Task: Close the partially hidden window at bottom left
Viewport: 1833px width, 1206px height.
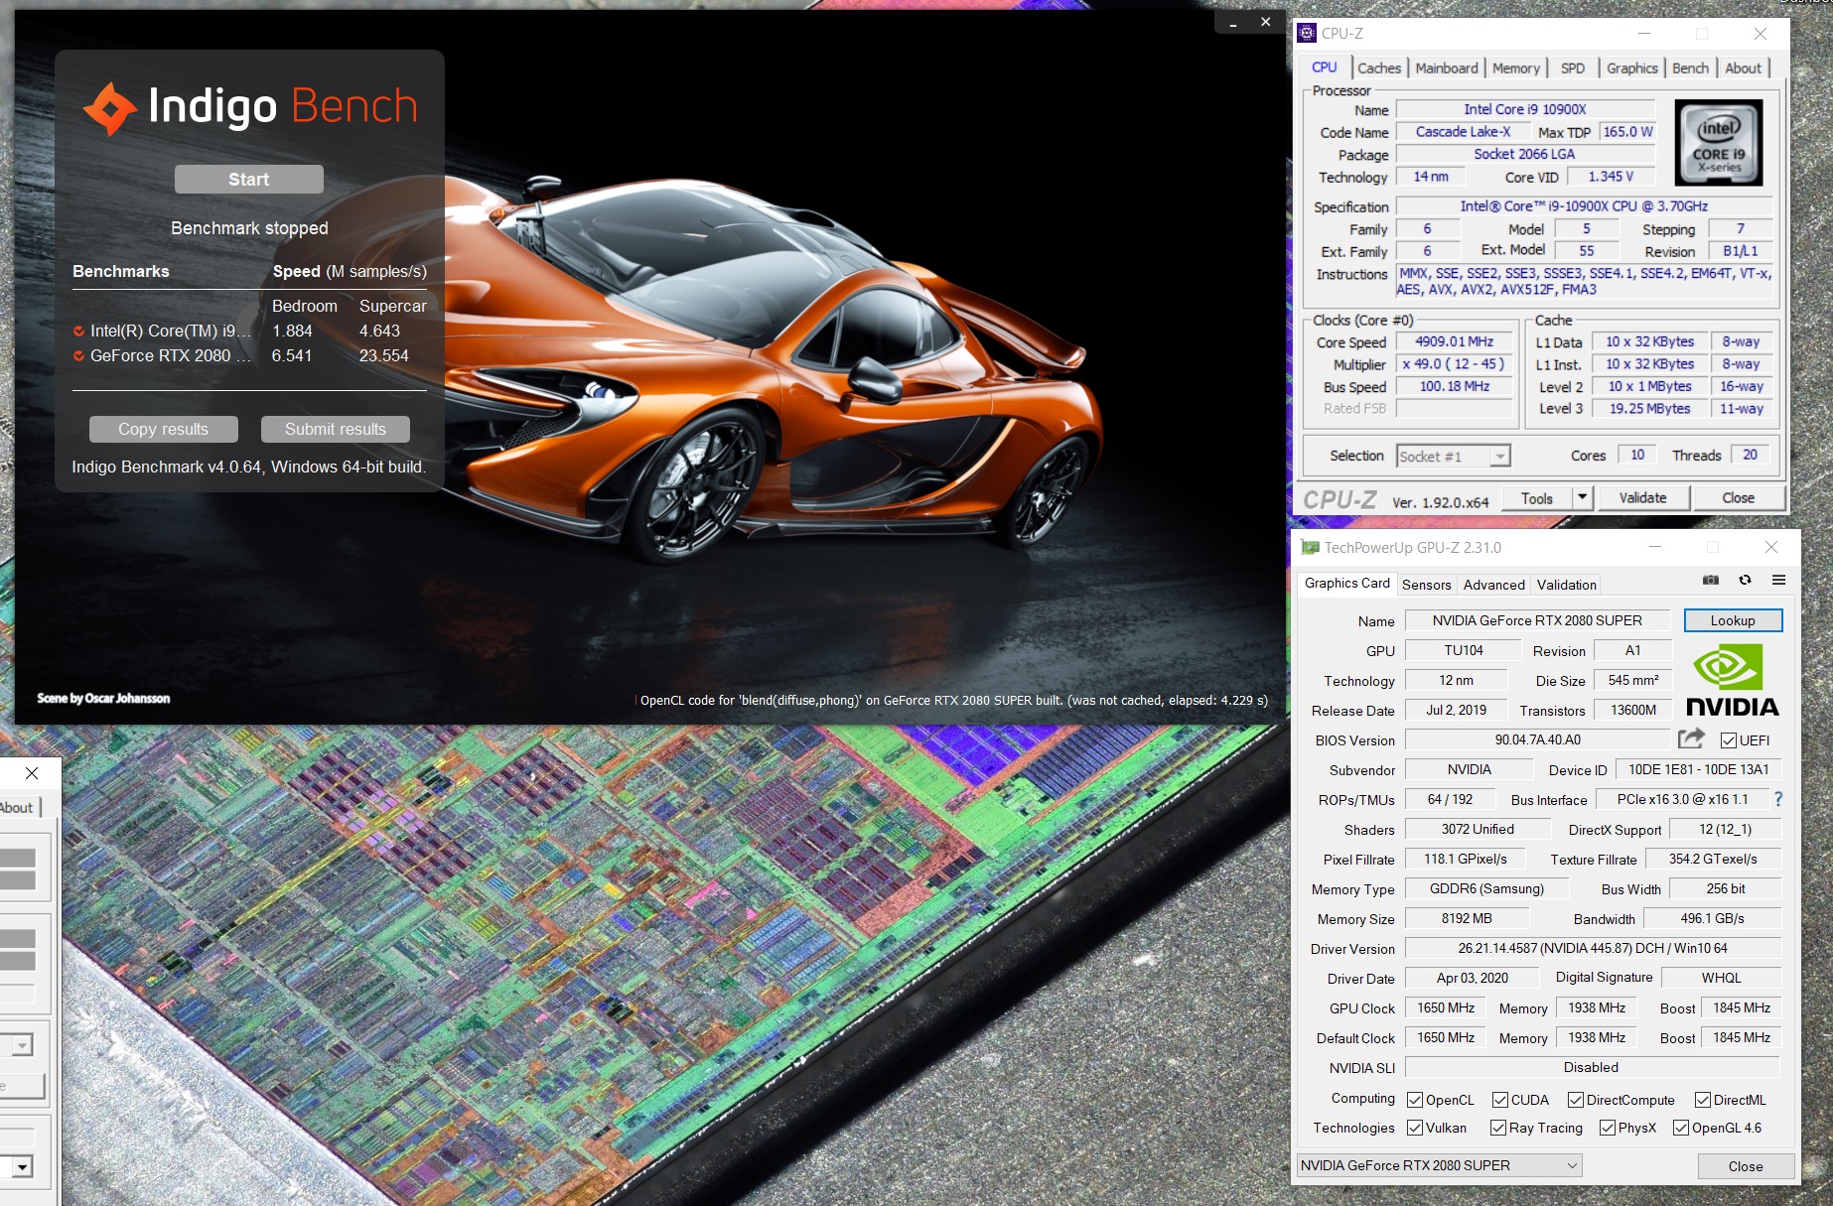Action: tap(32, 773)
